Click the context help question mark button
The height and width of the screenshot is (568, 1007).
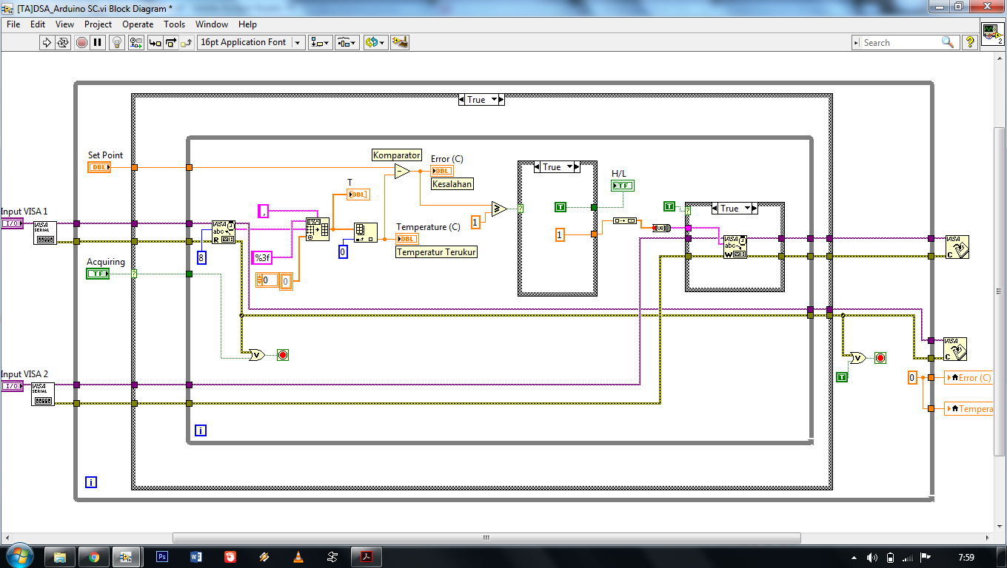tap(969, 43)
